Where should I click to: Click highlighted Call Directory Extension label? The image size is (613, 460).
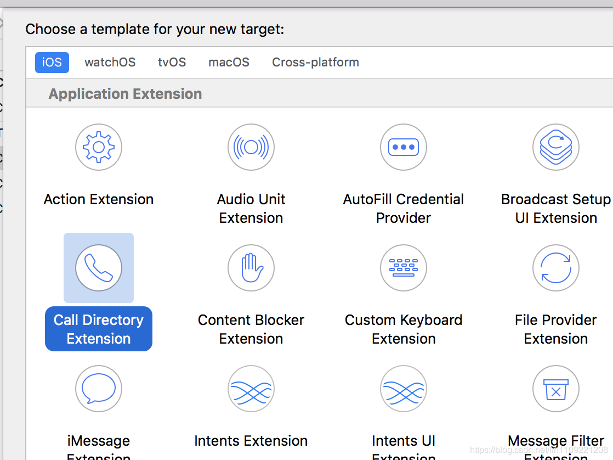click(x=99, y=329)
